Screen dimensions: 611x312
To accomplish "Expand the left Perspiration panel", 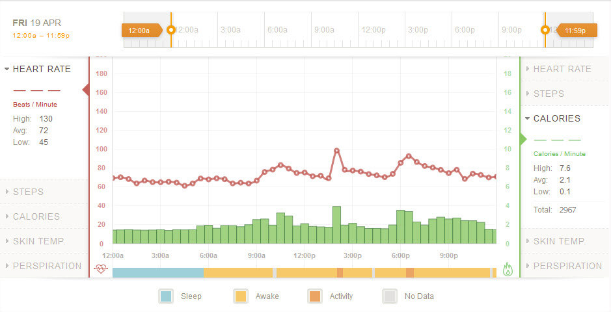I will tap(47, 266).
